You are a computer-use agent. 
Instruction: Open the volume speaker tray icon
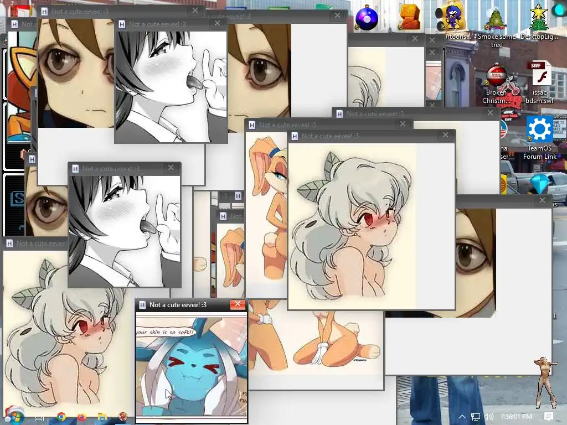[x=489, y=417]
